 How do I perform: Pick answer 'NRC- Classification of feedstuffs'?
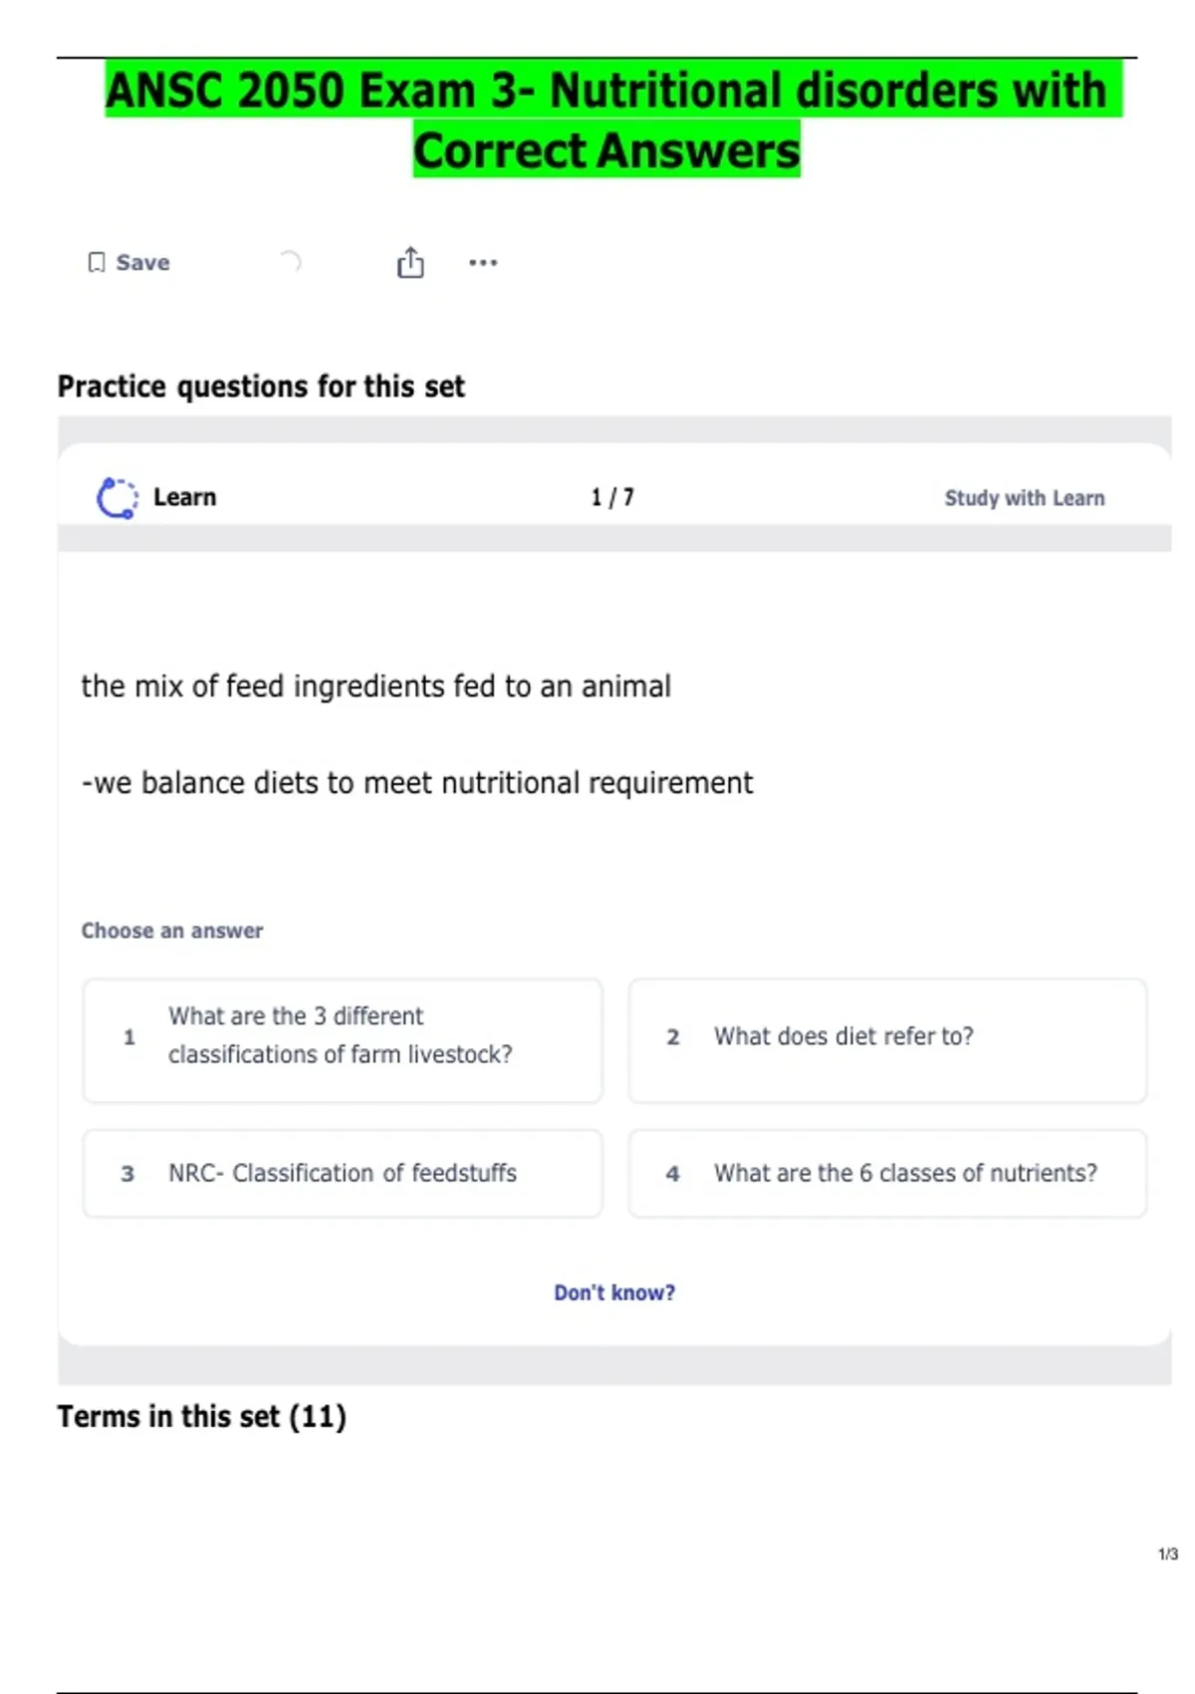pyautogui.click(x=342, y=1173)
